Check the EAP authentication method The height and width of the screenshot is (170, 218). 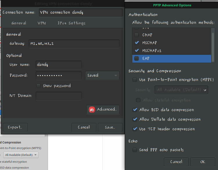click(x=137, y=58)
